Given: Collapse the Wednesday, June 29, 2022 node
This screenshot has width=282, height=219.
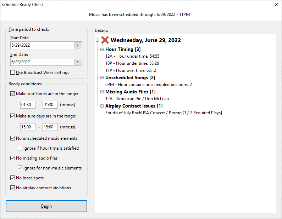Looking at the screenshot, I should pyautogui.click(x=97, y=40).
